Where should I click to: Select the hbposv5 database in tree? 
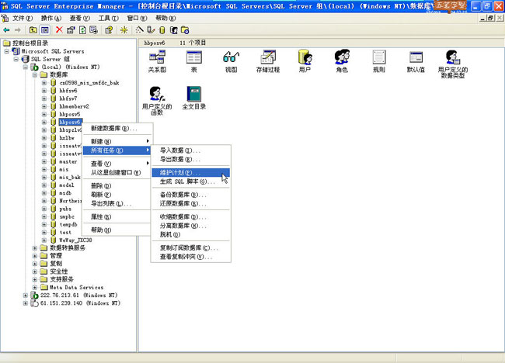point(70,114)
